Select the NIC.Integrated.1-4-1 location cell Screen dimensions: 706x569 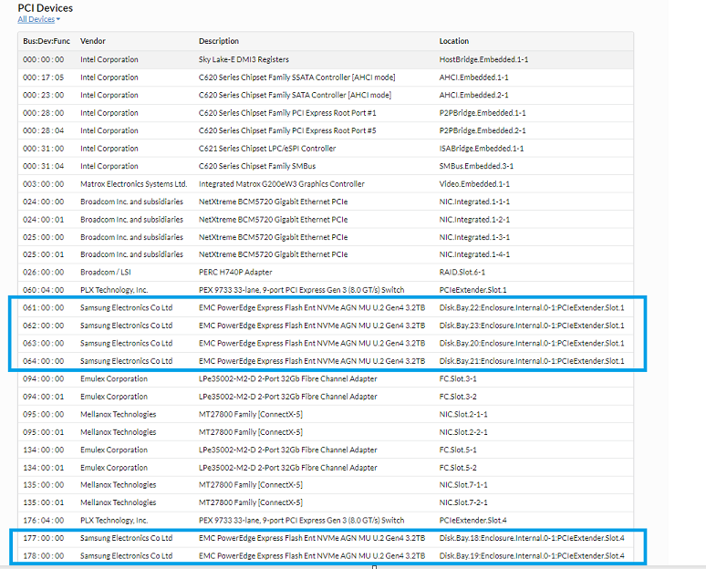[474, 254]
